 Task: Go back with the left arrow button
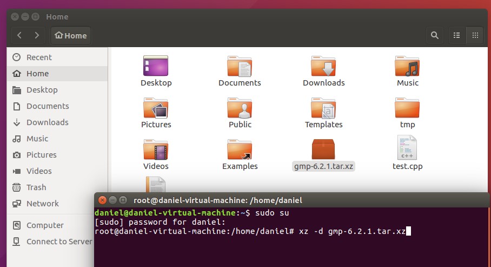tap(19, 35)
